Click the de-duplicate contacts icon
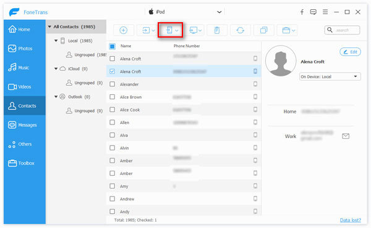The height and width of the screenshot is (228, 371). tap(263, 30)
